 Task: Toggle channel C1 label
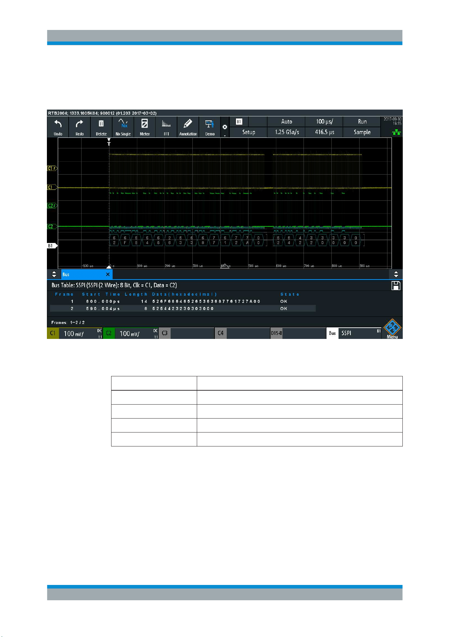click(53, 333)
